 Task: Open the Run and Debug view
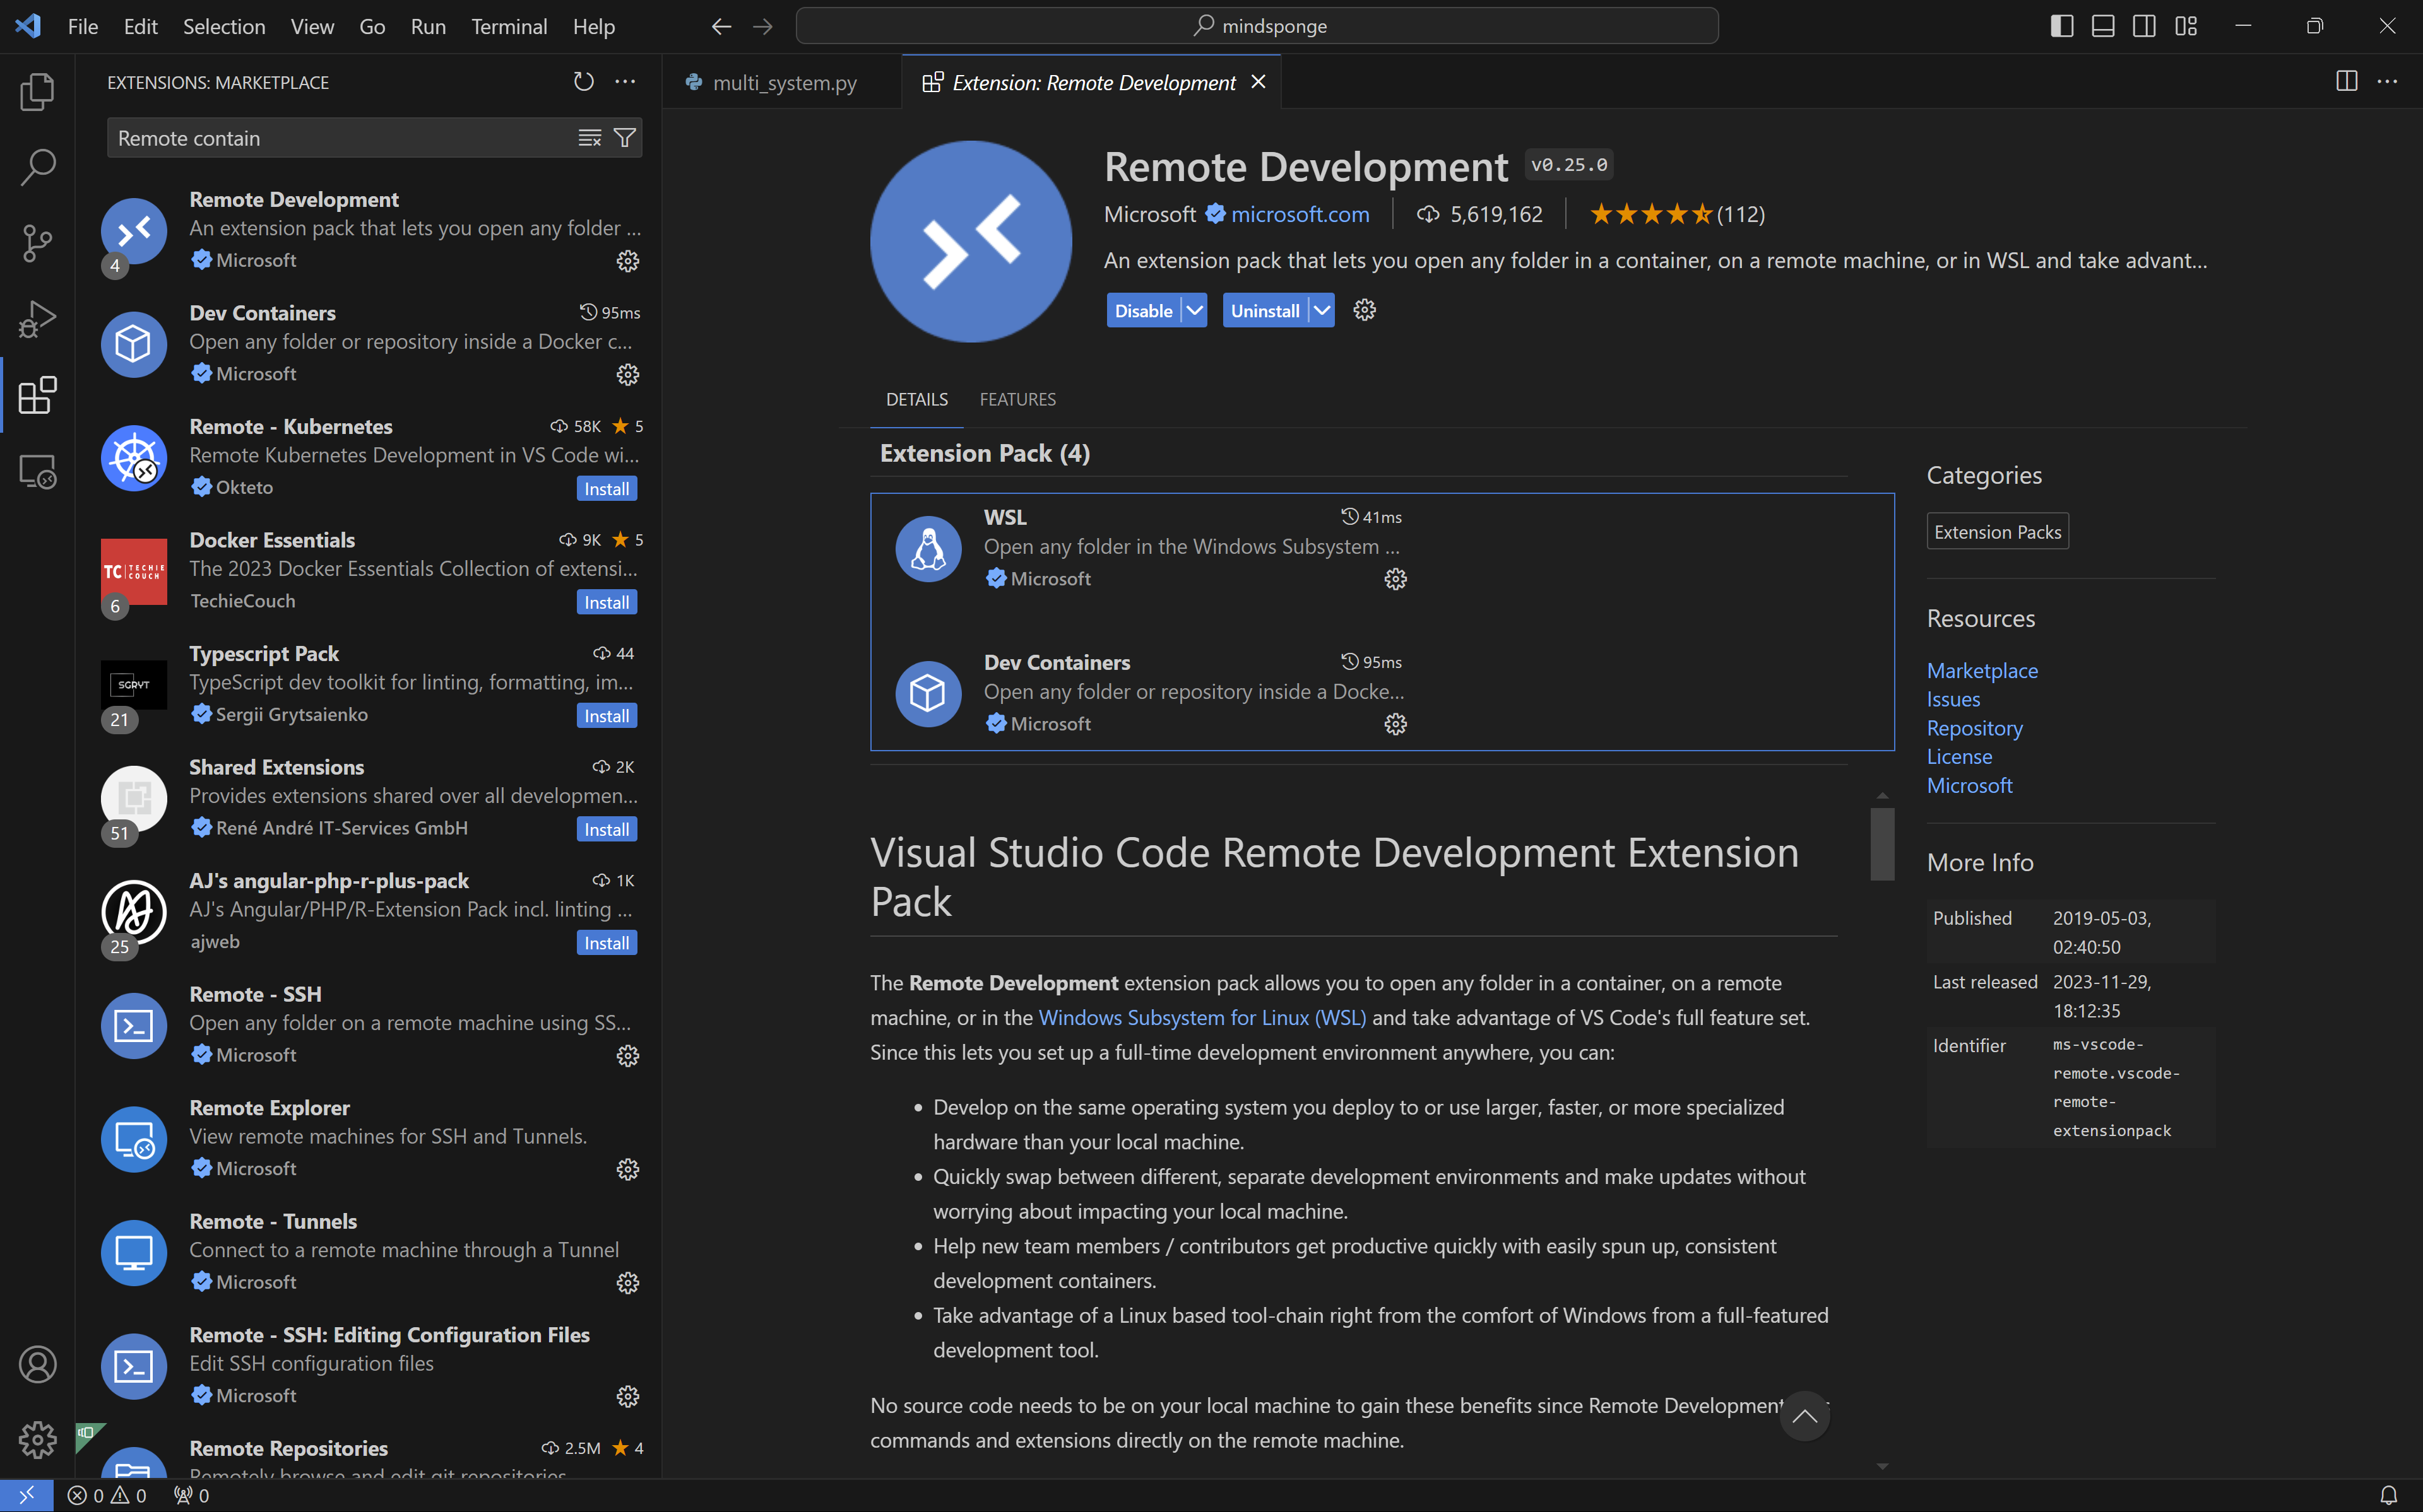37,319
